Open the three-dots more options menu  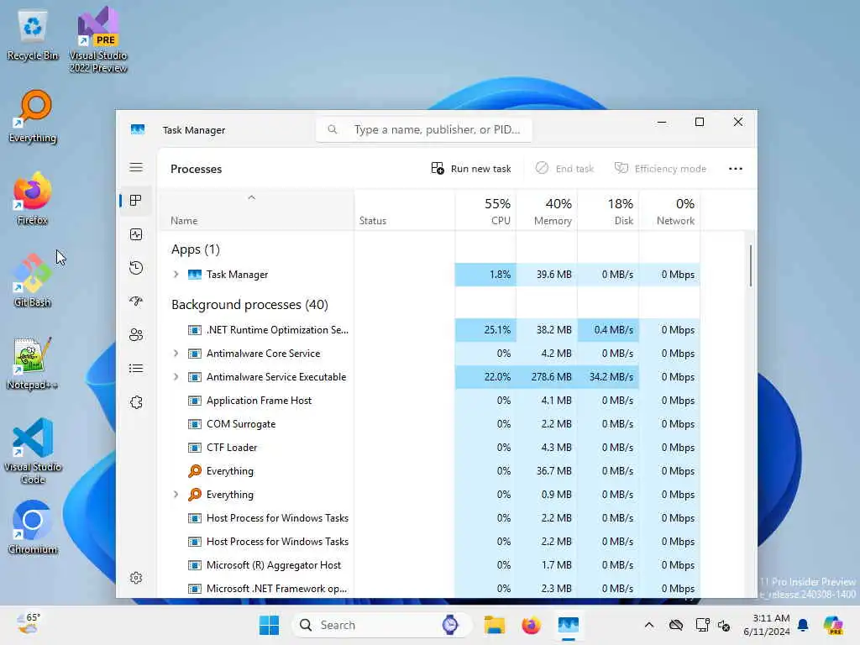[x=736, y=169]
